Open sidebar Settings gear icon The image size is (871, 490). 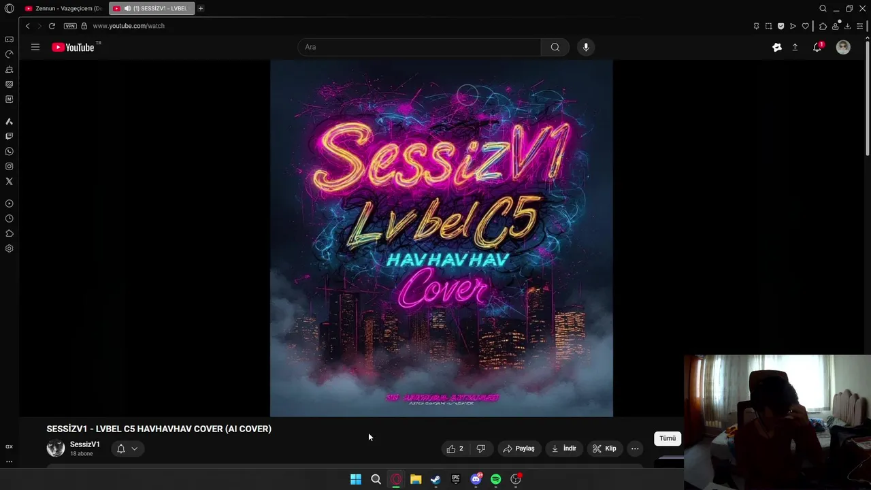point(9,248)
